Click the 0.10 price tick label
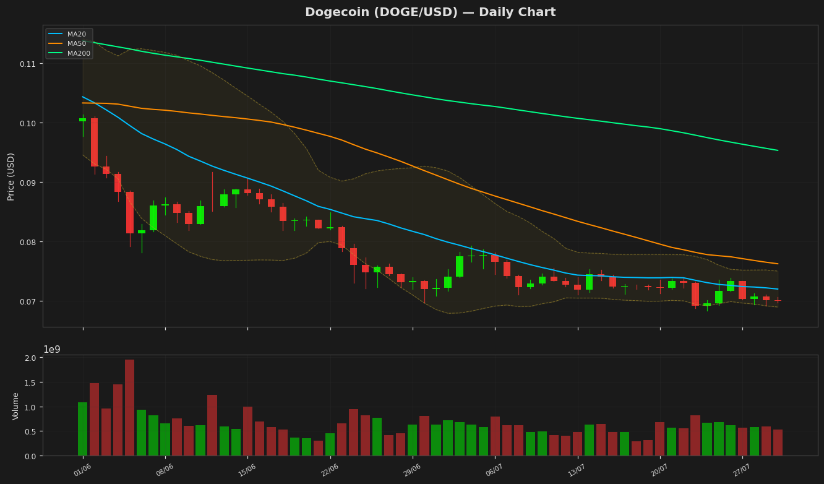The width and height of the screenshot is (824, 484). click(28, 123)
